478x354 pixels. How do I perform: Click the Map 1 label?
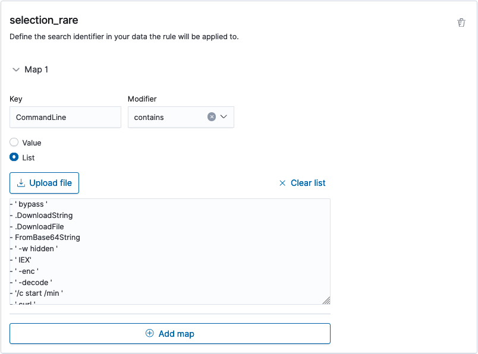point(37,69)
